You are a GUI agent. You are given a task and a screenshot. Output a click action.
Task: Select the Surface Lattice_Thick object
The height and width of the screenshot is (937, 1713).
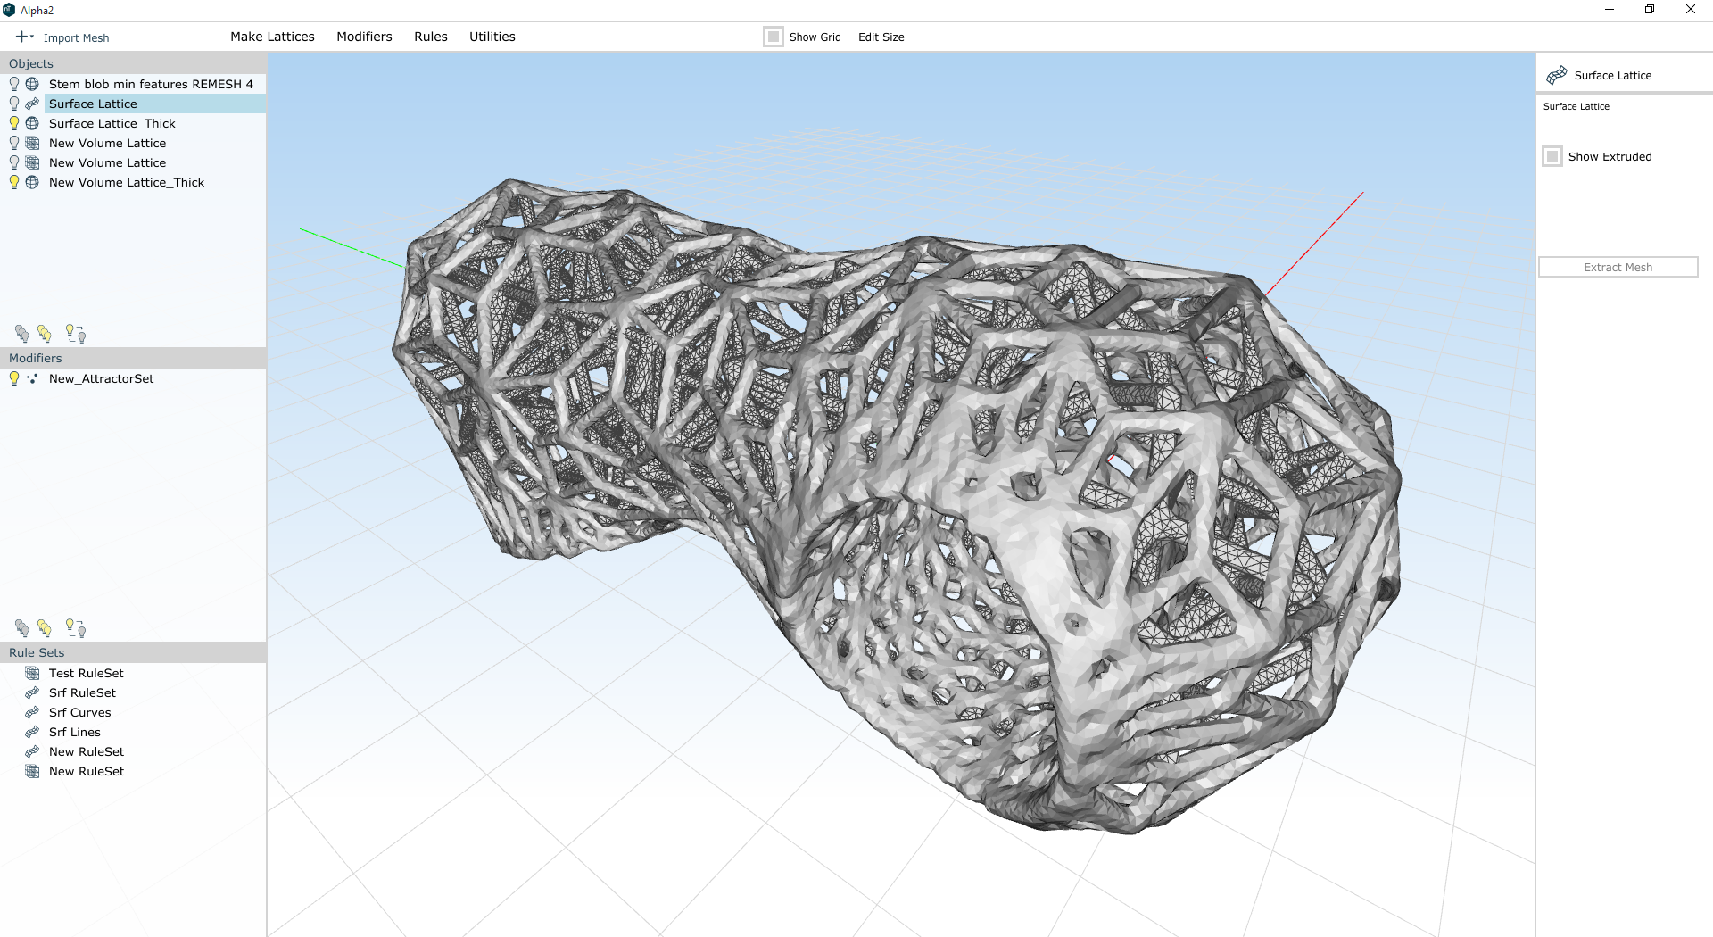click(112, 123)
